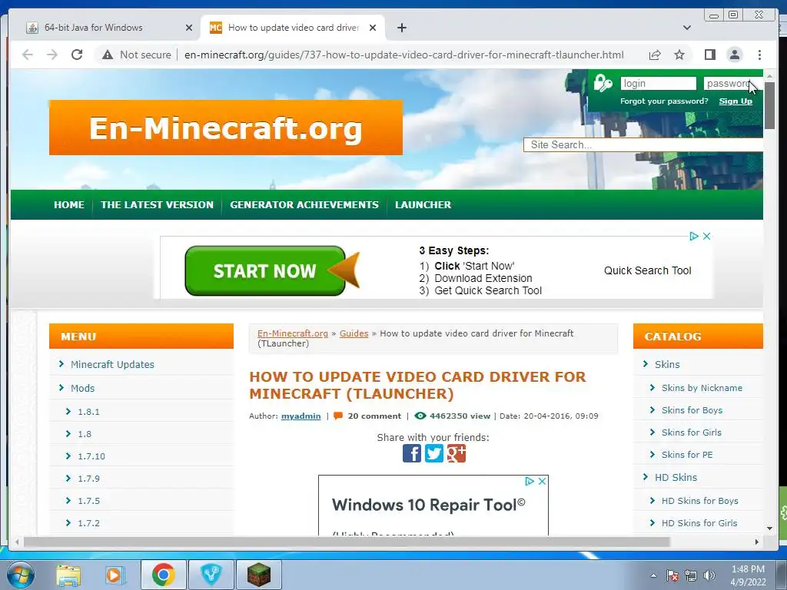Viewport: 787px width, 590px height.
Task: Open a new tab with plus button
Action: [x=401, y=28]
